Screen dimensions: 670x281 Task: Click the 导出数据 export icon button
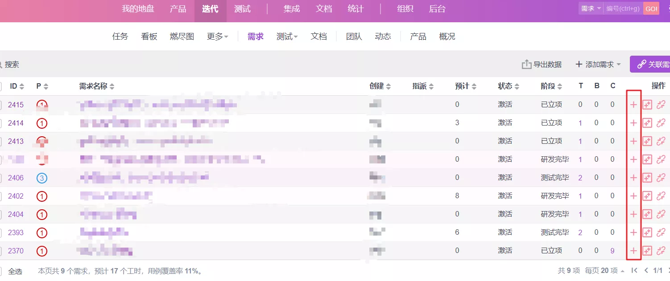[x=542, y=65]
